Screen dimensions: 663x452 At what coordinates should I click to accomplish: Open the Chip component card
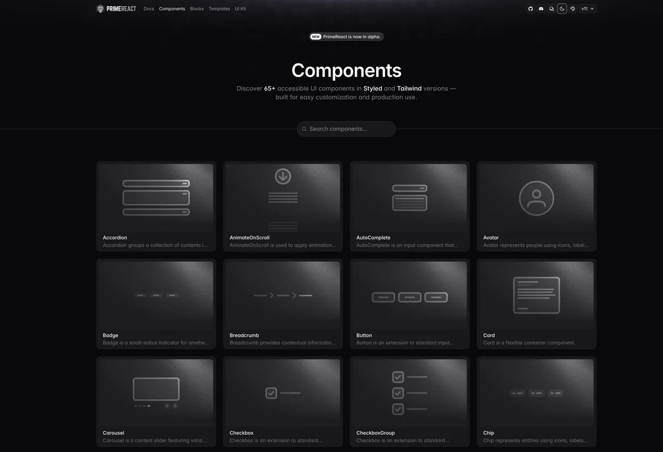[x=536, y=402]
